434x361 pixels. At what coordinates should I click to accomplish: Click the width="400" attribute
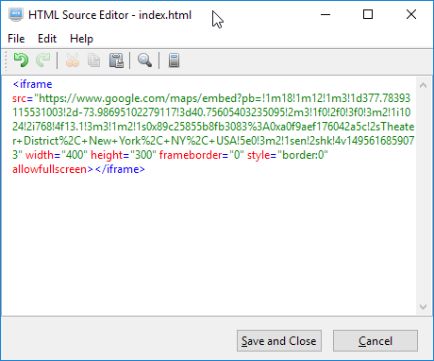click(x=57, y=155)
